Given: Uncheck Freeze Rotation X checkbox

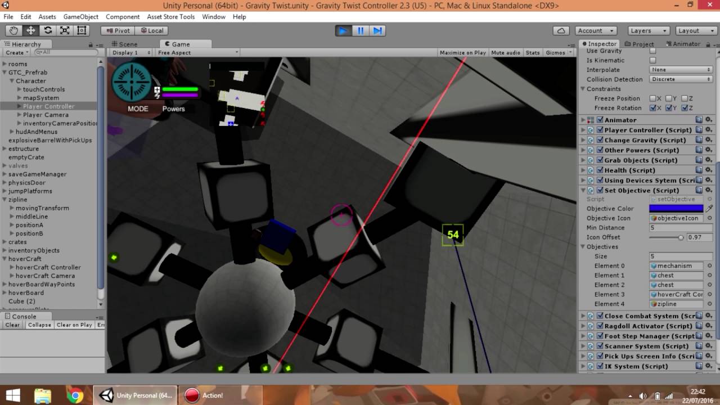Looking at the screenshot, I should 652,108.
